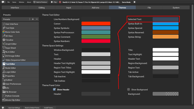This screenshot has height=109, width=194.
Task: Click the Install Theme button
Action: [49, 108]
